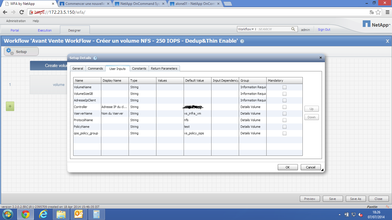Preview the workflow

coord(310,199)
